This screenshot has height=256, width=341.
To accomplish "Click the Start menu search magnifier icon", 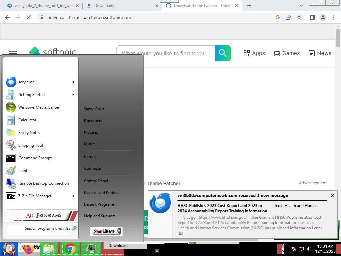I will coord(75,228).
